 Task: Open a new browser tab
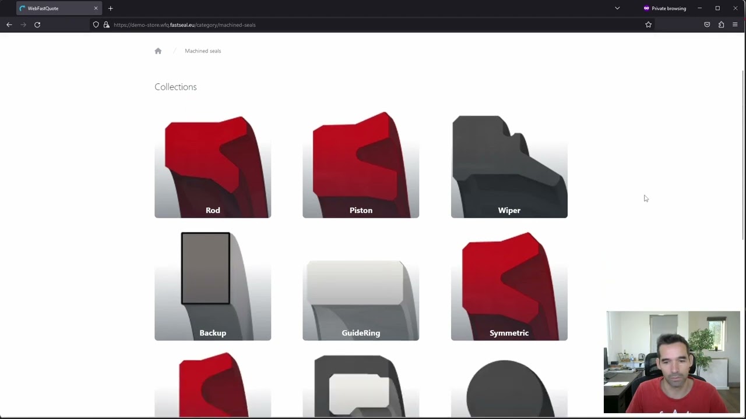110,8
